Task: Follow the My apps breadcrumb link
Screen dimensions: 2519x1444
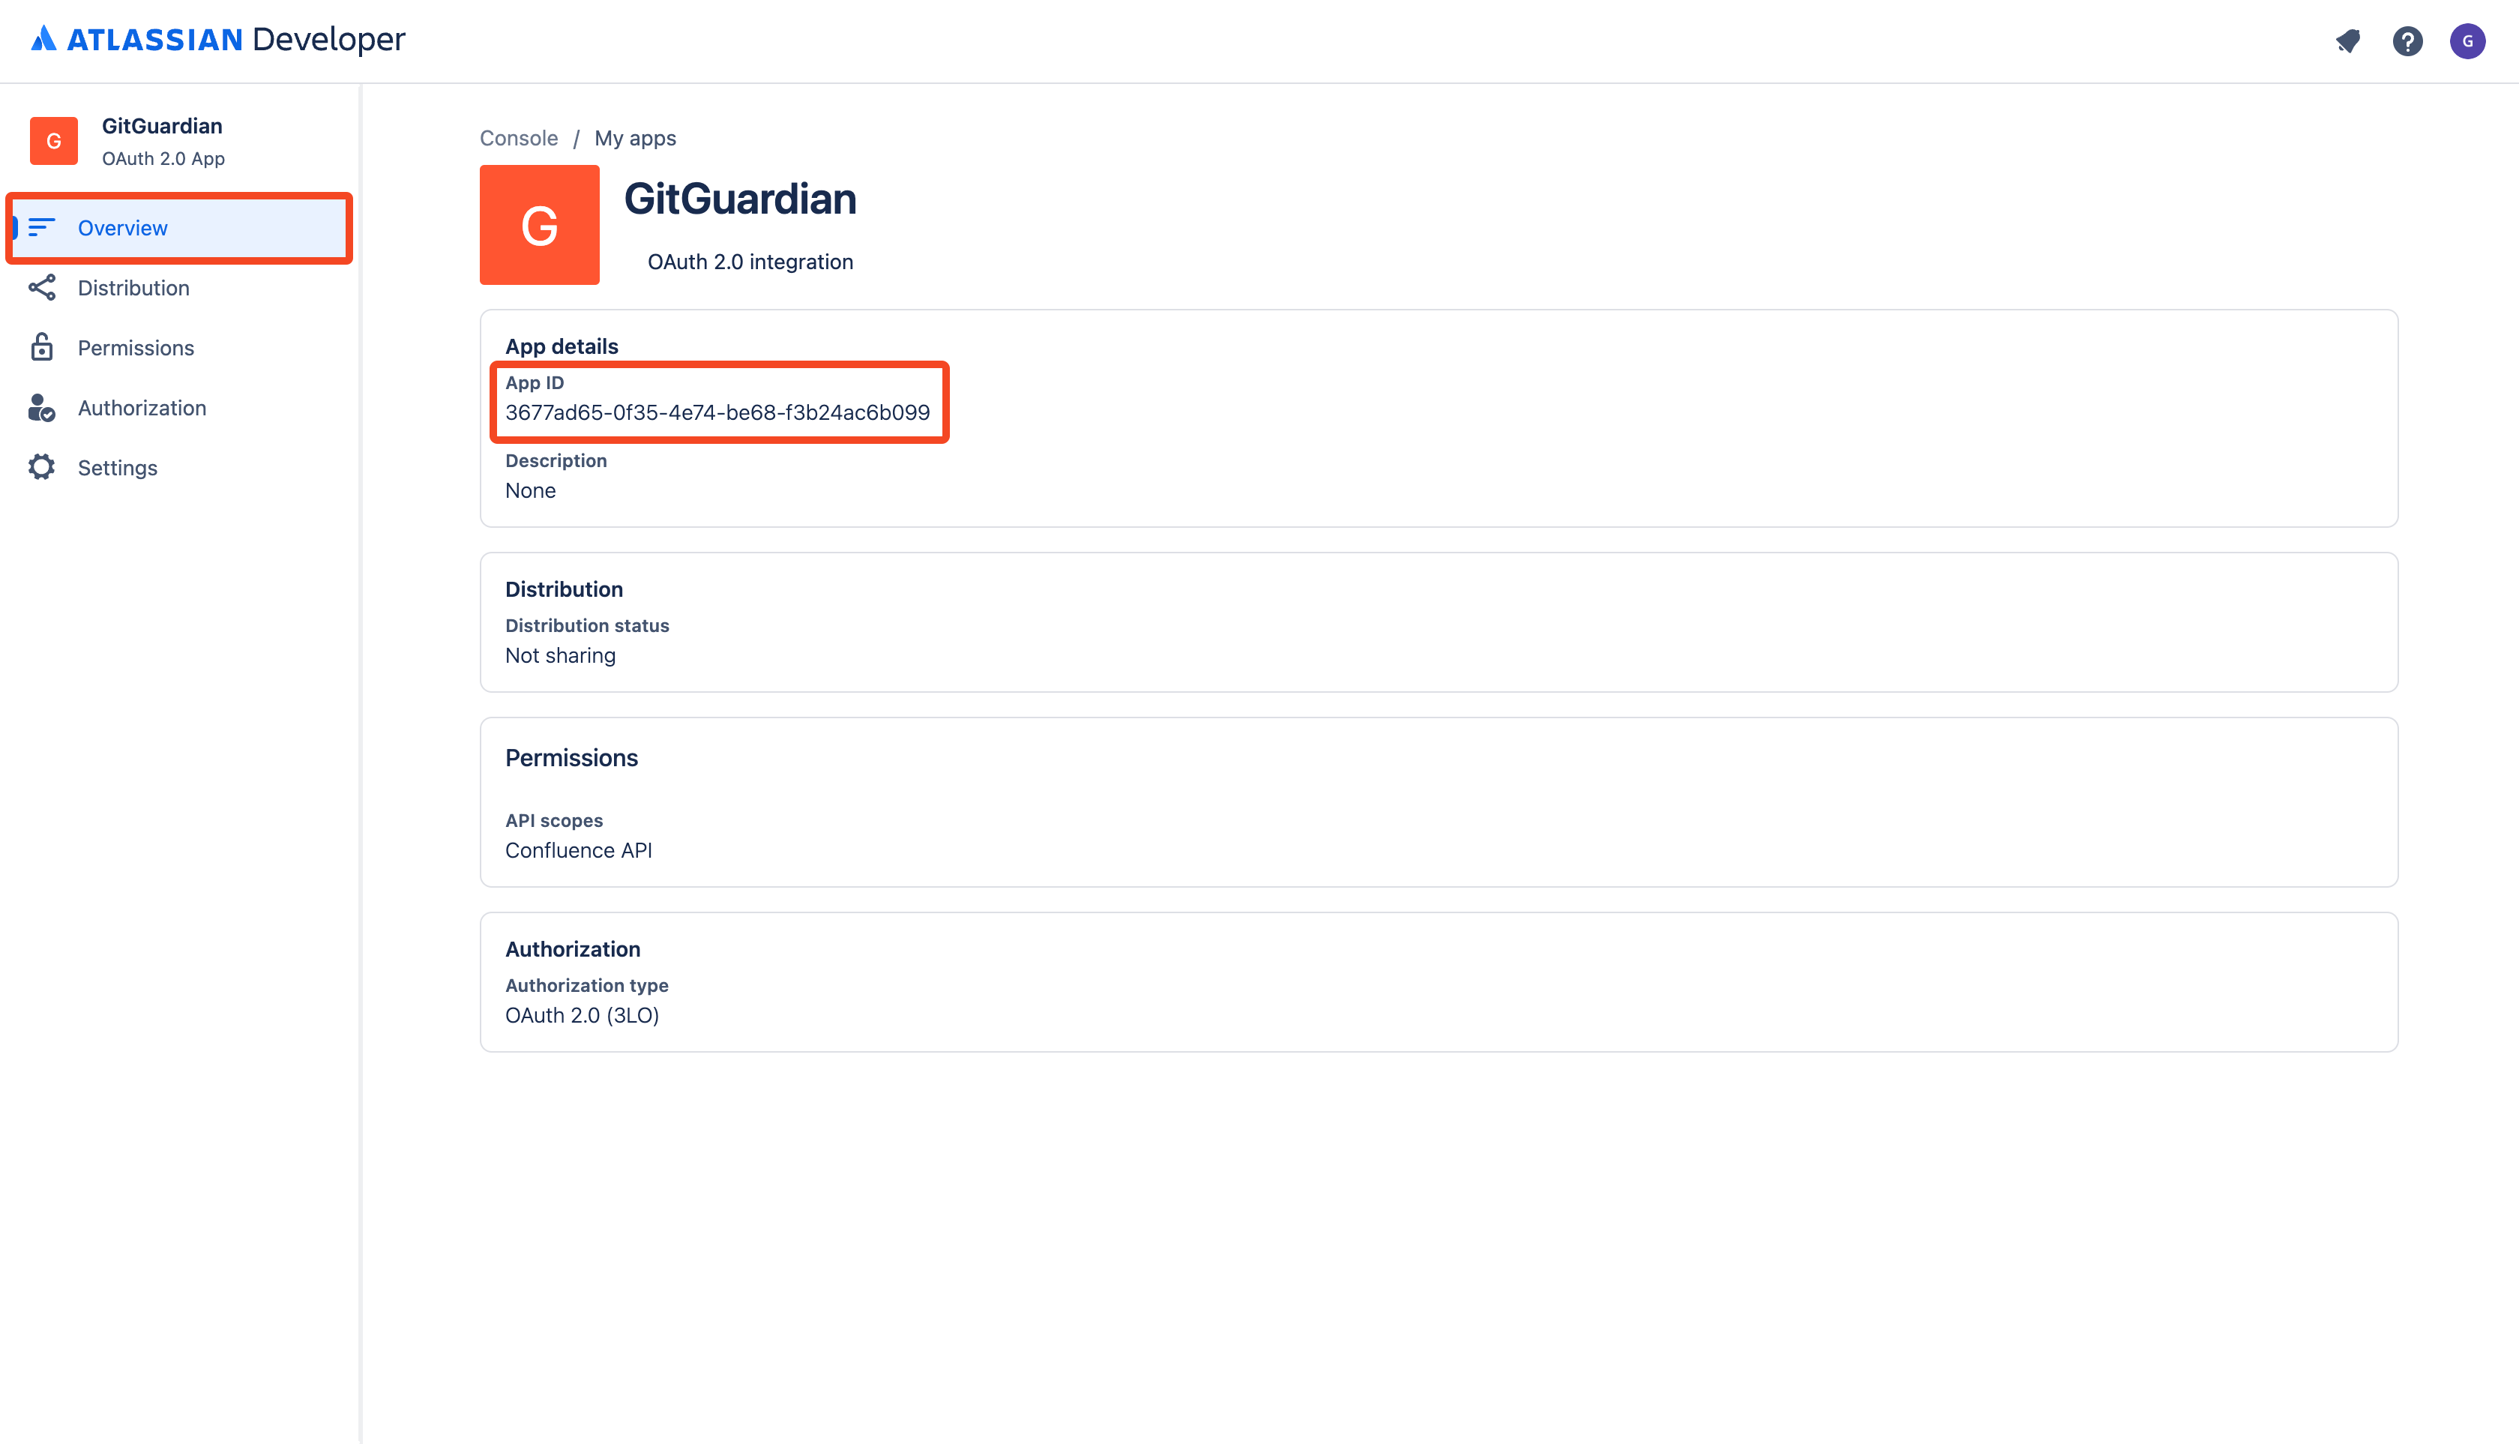Action: [x=635, y=138]
